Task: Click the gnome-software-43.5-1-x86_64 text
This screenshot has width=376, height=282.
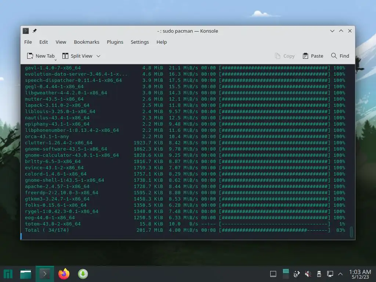Action: 66,149
